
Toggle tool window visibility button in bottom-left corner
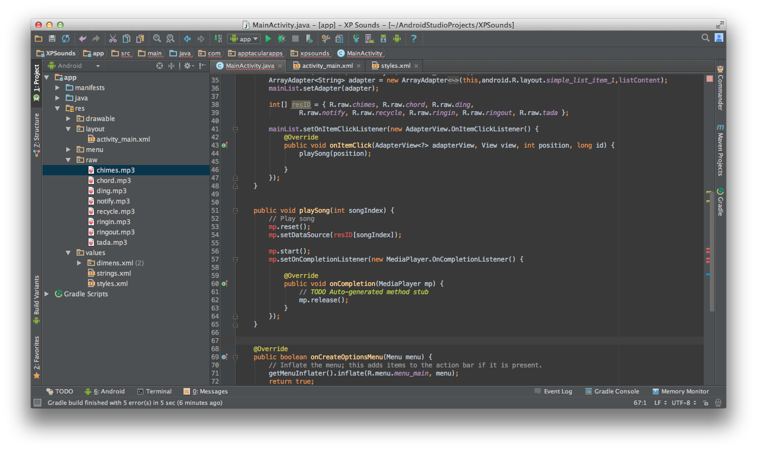pos(37,403)
